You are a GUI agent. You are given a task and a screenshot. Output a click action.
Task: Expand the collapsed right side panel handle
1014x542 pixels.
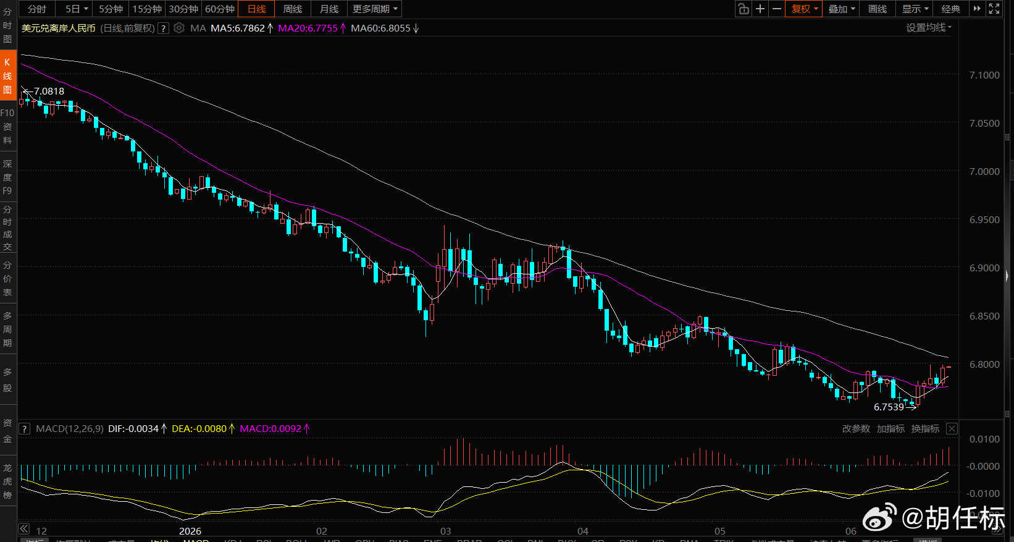(1007, 276)
